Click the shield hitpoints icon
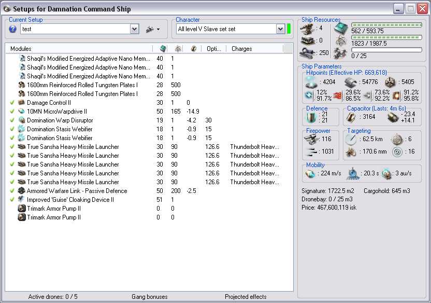Screen dimensions: 431x303 311,82
